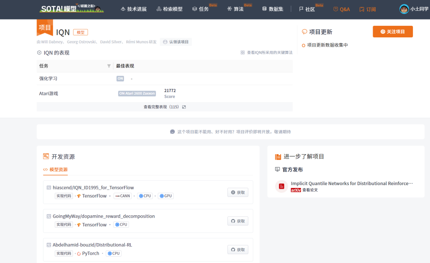
Task: Click the external link icon after 查看完整表现
Action: pos(184,107)
